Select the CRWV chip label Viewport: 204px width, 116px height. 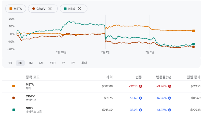point(41,9)
